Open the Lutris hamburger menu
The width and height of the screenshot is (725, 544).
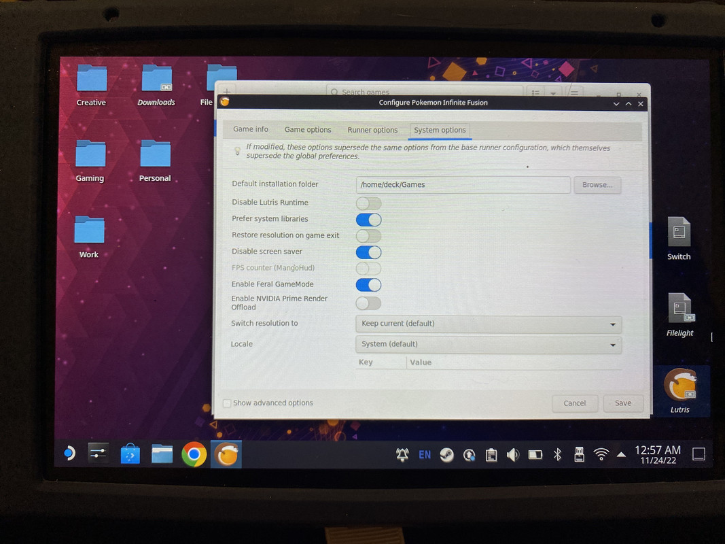pyautogui.click(x=573, y=92)
